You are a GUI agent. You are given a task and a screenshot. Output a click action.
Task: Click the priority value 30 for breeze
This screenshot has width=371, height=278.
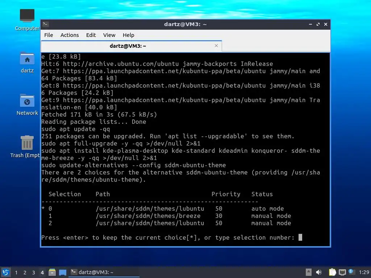pos(218,216)
